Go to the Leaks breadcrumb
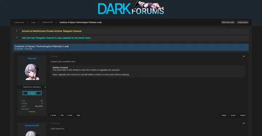Viewport: 262px width, 136px height. pyautogui.click(x=33, y=22)
